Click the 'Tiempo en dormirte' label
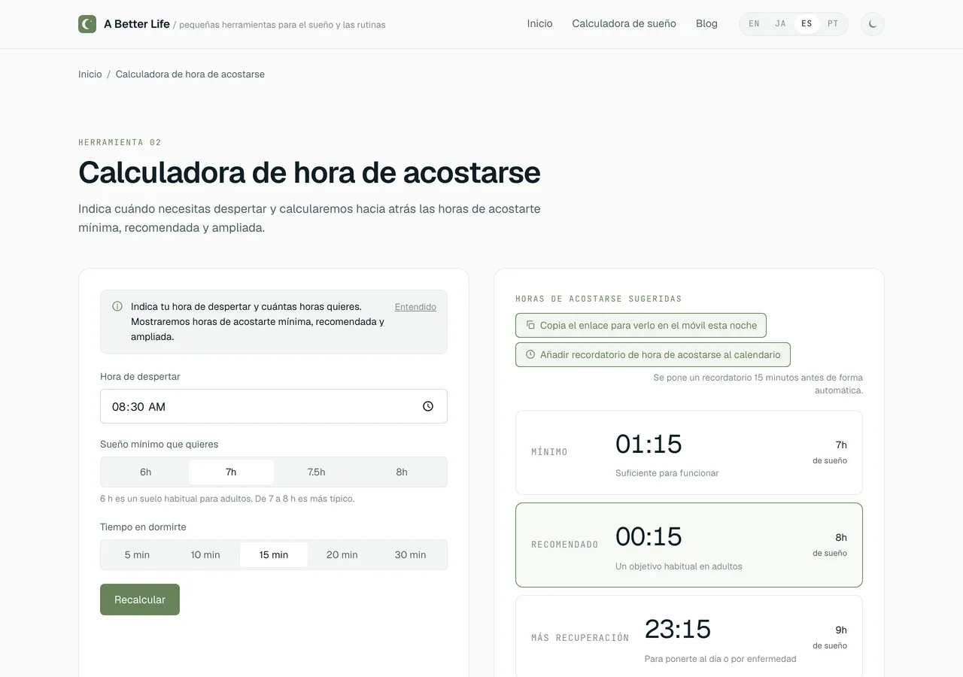 pyautogui.click(x=143, y=527)
